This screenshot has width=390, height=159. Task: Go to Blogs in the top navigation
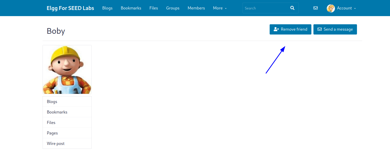(x=107, y=8)
